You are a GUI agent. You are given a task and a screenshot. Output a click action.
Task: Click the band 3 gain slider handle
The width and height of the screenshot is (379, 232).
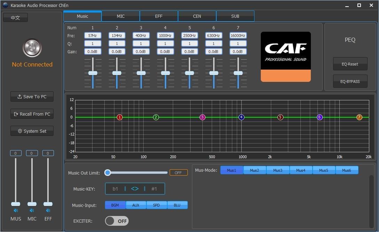[141, 73]
